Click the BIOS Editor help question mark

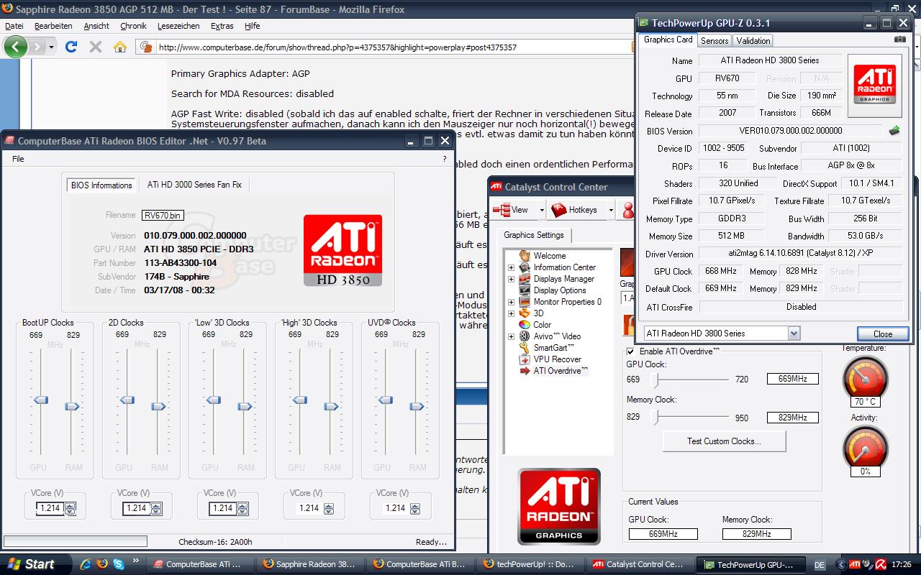click(444, 159)
